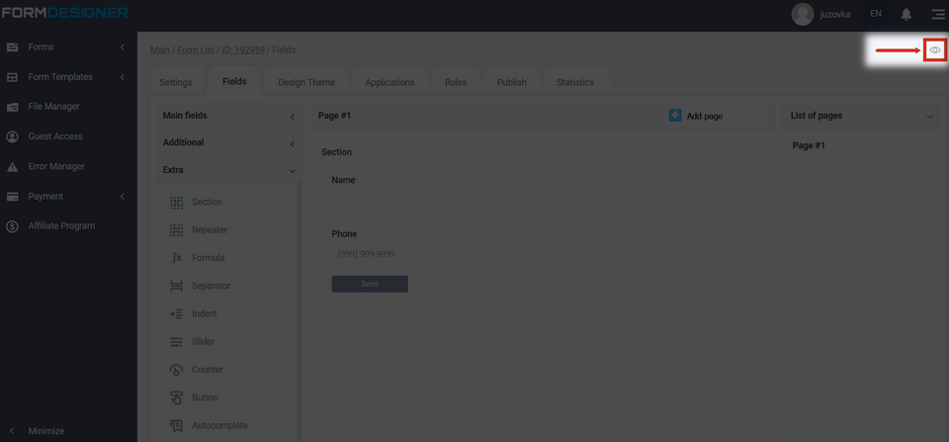Click into the Phone input field
This screenshot has height=442, width=949.
point(541,254)
